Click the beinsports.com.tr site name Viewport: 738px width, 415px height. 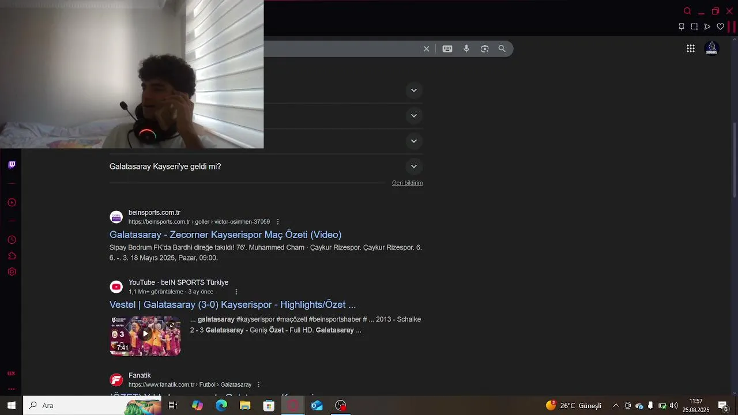coord(155,213)
